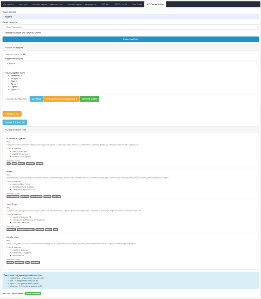The height and width of the screenshot is (299, 261).
Task: Click the Виж всички продукти button
Action: [x=17, y=99]
